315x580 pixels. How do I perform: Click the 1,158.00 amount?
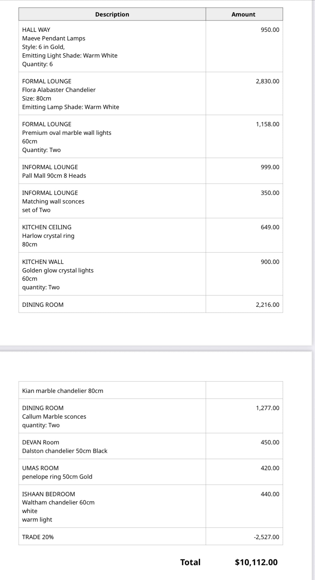click(268, 124)
